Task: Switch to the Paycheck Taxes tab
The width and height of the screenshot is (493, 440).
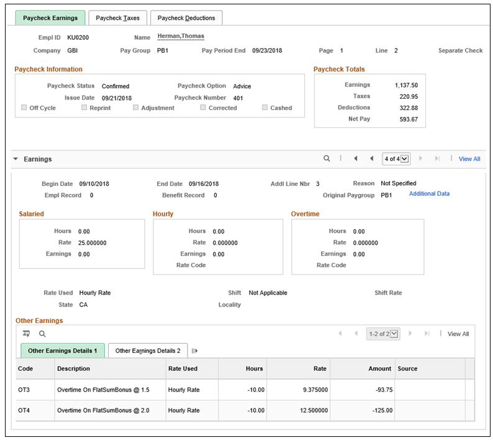Action: point(117,18)
